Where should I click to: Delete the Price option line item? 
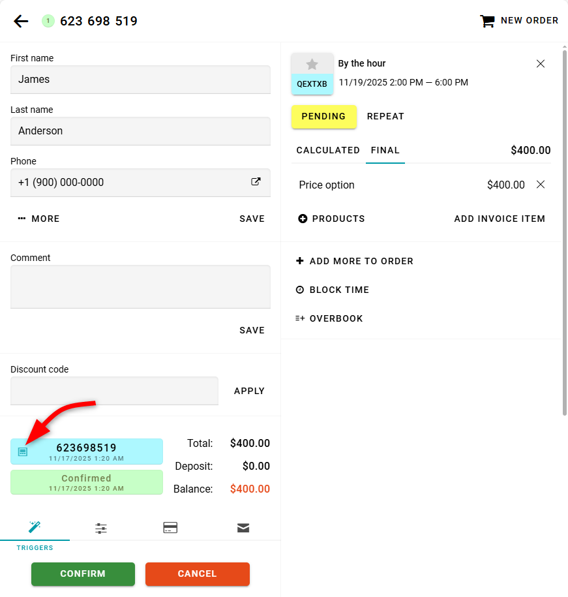[540, 185]
